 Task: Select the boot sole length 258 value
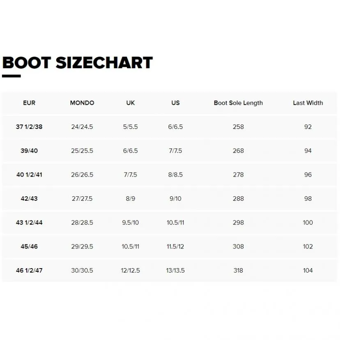(238, 127)
